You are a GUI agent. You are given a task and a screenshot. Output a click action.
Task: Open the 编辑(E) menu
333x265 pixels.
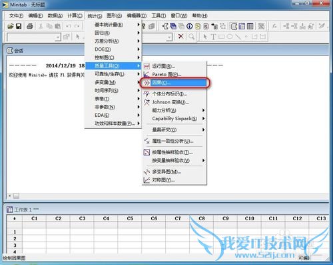35,15
